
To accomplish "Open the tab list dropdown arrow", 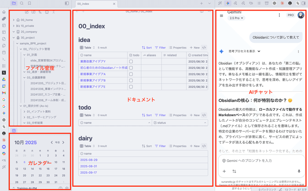I will [209, 4].
